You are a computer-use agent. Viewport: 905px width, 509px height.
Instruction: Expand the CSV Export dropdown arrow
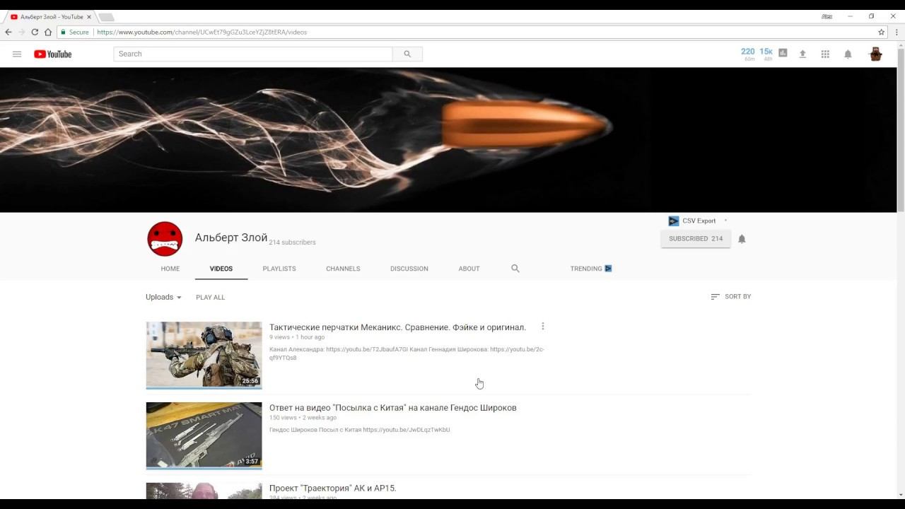click(x=725, y=221)
